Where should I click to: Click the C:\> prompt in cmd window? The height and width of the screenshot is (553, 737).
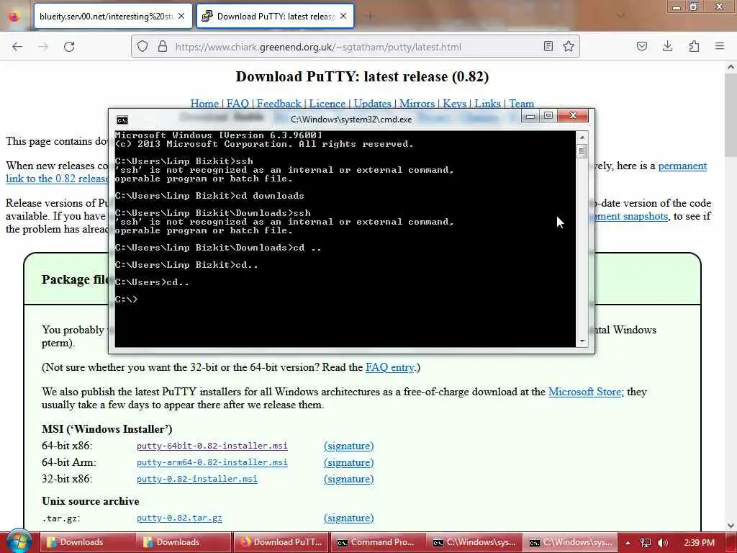coord(126,299)
